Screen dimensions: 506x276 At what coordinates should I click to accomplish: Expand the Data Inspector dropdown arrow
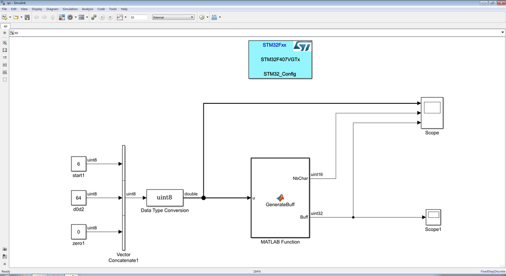[126, 17]
